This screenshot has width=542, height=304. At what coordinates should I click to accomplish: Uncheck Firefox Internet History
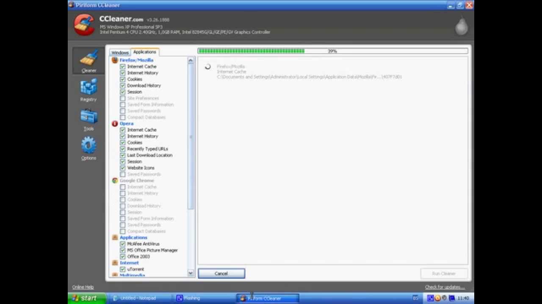123,73
